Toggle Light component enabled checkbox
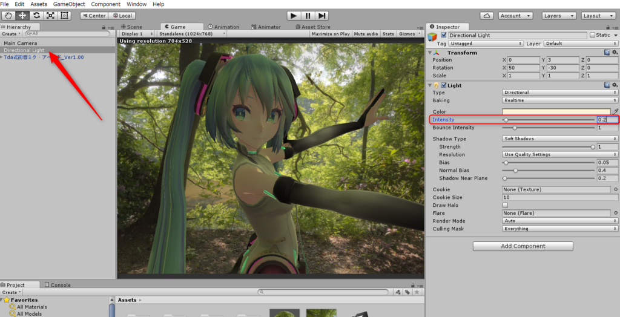The height and width of the screenshot is (317, 620). click(444, 85)
